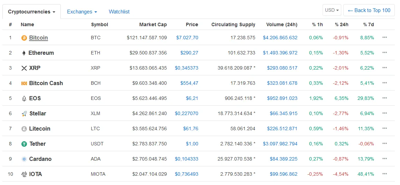The image size is (400, 185).
Task: Click Bitcoin price $7.027,70
Action: 187,38
